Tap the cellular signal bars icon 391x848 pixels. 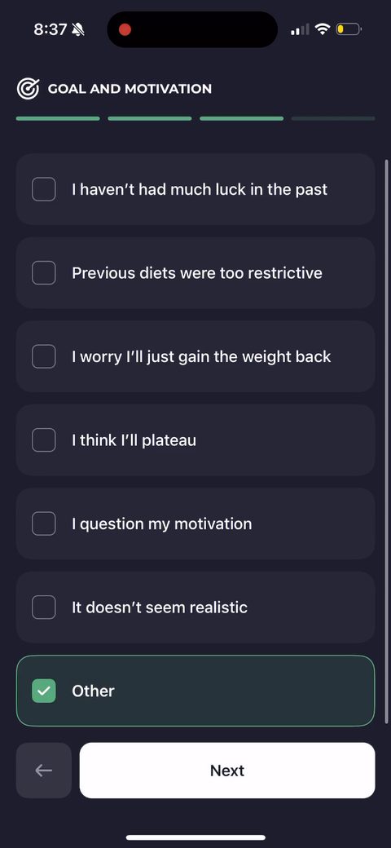pos(301,29)
